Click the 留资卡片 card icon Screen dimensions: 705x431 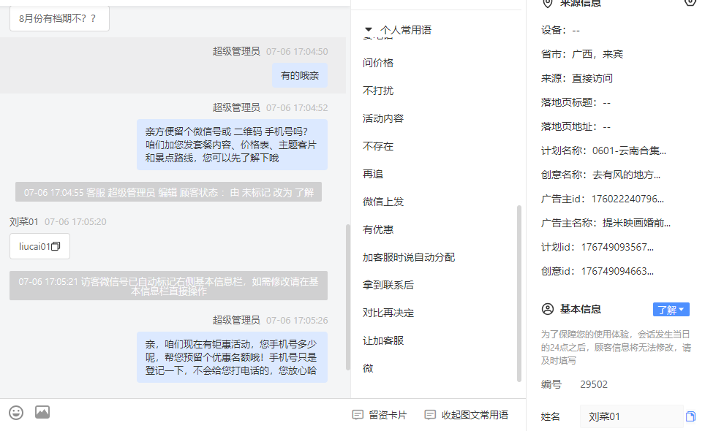pos(358,415)
